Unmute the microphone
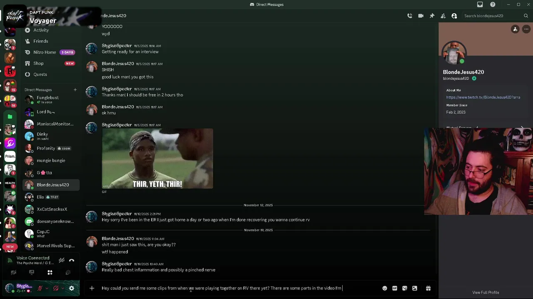The width and height of the screenshot is (533, 299). 40,288
